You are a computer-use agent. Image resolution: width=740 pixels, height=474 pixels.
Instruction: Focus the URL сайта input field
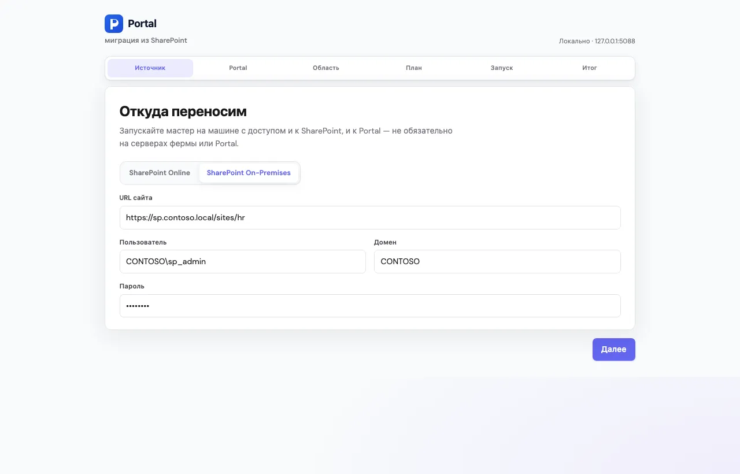click(370, 218)
